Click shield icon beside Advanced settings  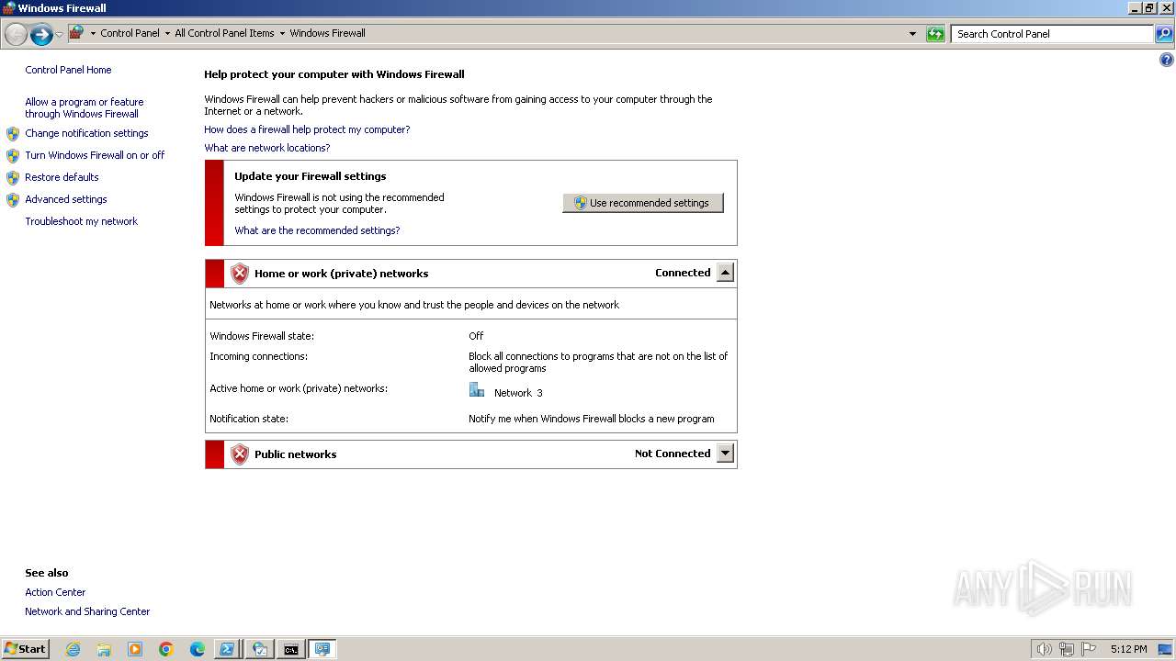point(13,200)
